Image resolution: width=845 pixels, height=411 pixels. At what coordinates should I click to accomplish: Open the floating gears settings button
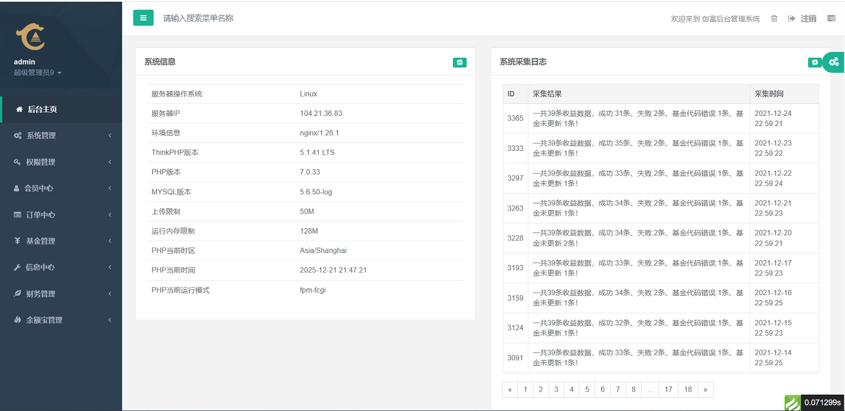(834, 62)
